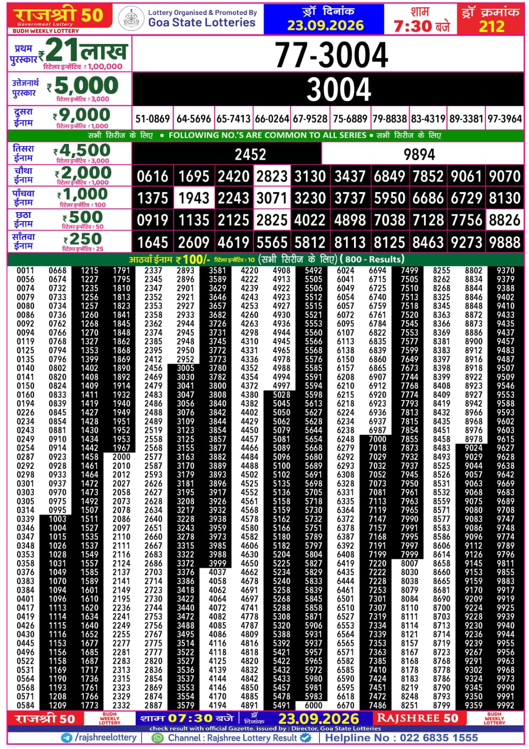Click sixth prize number 2825

click(272, 220)
